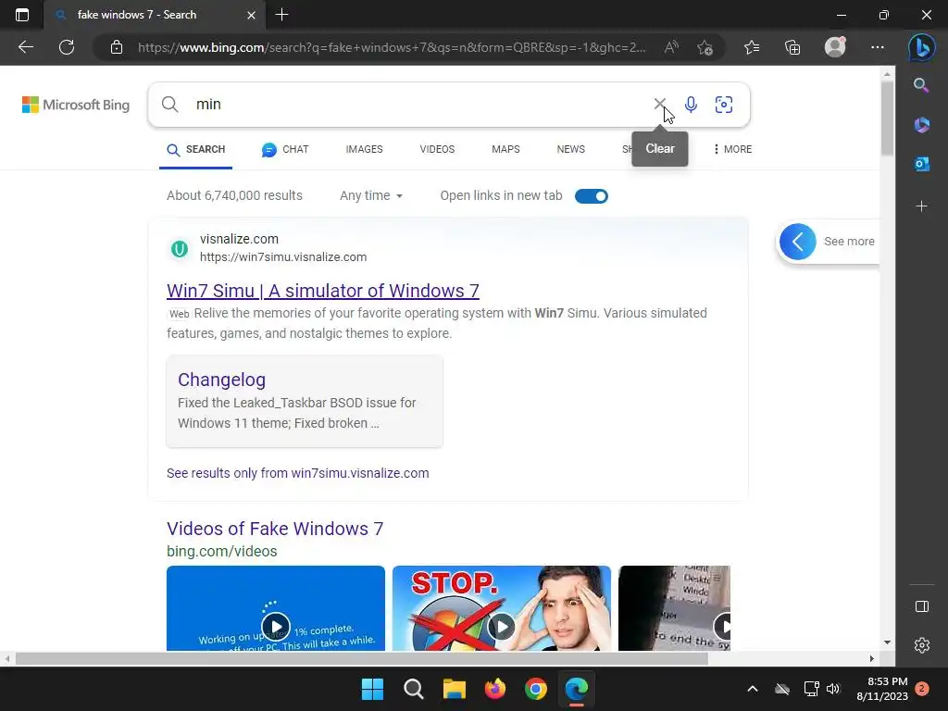
Task: Click the horizontal page scrollbar
Action: 362,658
